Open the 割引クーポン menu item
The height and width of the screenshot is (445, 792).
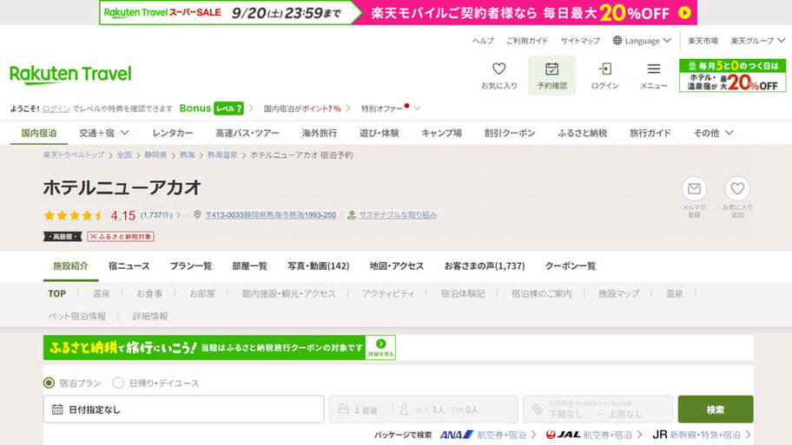point(509,133)
